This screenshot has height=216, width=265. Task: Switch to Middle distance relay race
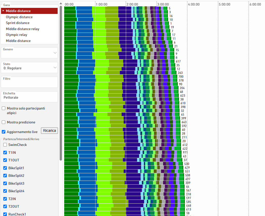[x=23, y=29]
